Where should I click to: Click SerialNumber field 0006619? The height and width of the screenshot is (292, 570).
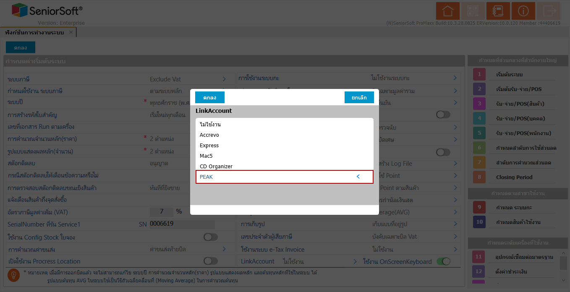pos(182,224)
